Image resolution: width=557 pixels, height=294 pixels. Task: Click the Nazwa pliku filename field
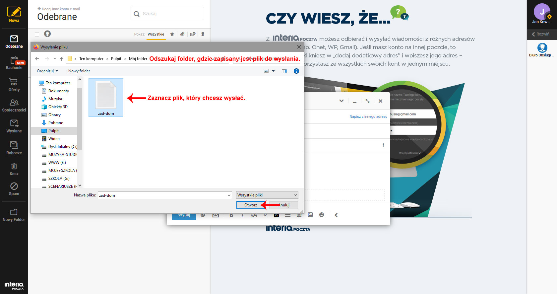coord(165,195)
